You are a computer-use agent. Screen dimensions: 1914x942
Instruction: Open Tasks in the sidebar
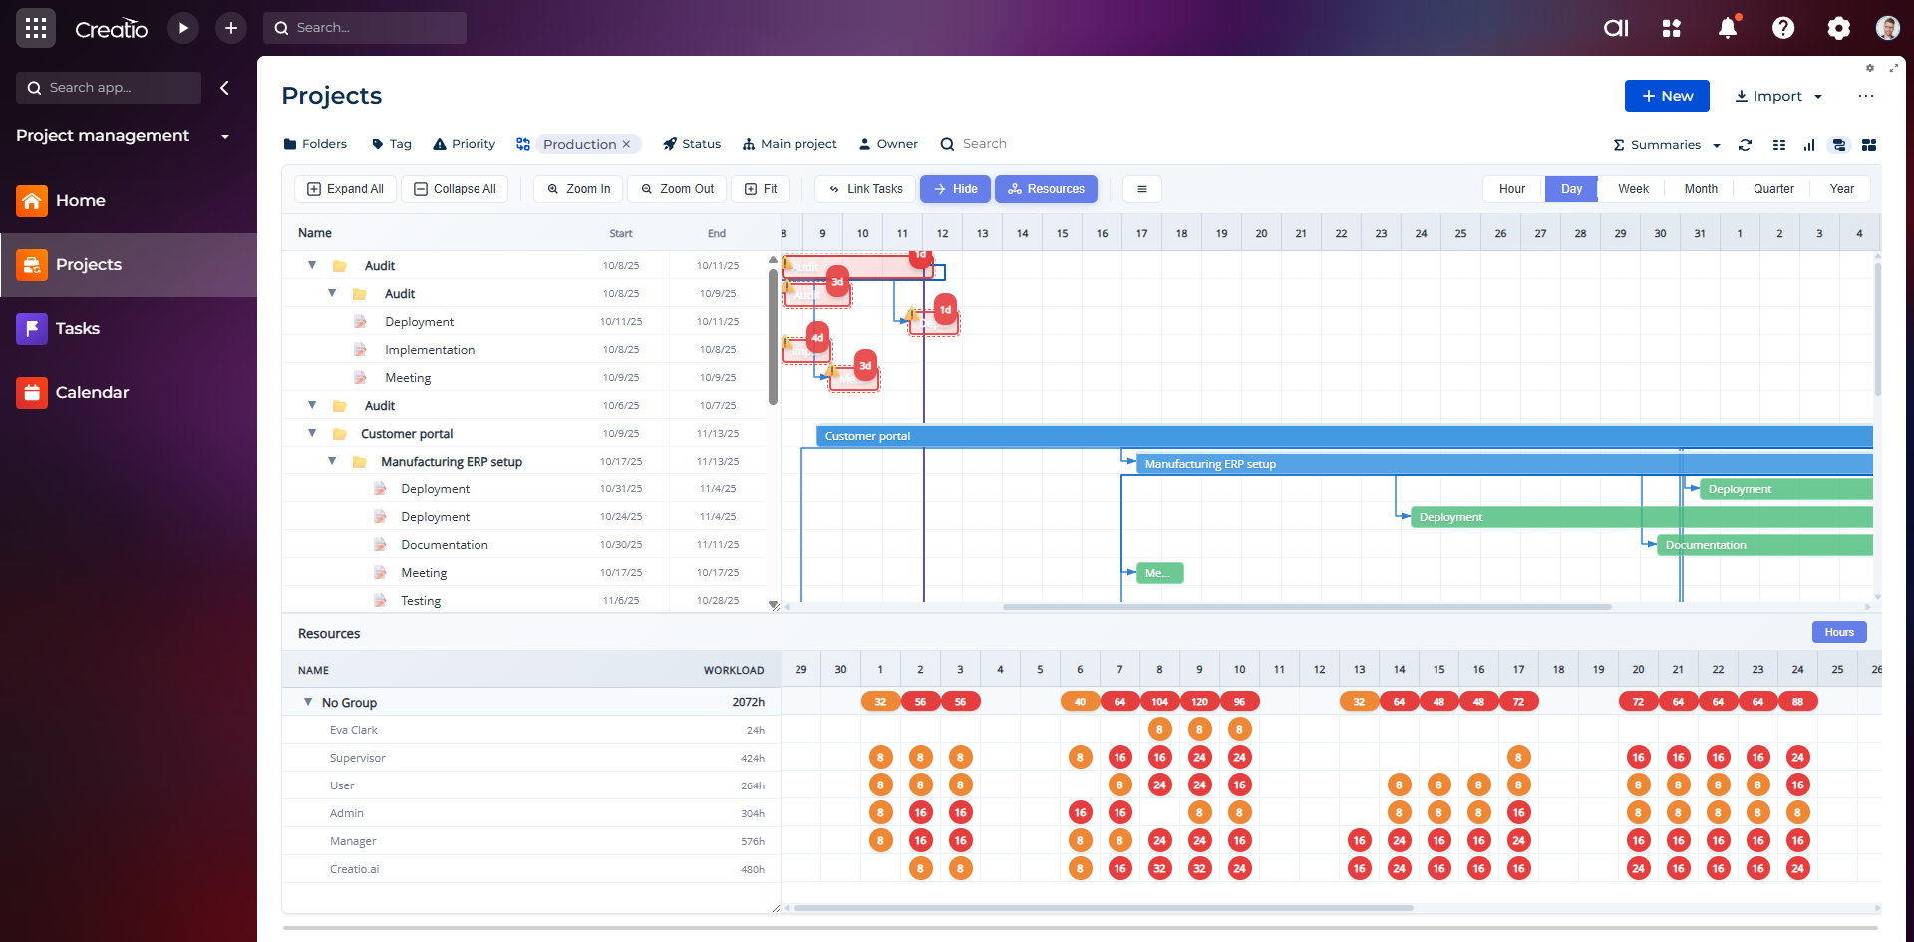(x=77, y=328)
